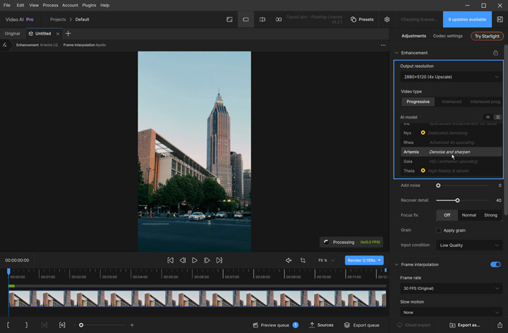Switch to the Original tab
The width and height of the screenshot is (508, 333).
(12, 34)
